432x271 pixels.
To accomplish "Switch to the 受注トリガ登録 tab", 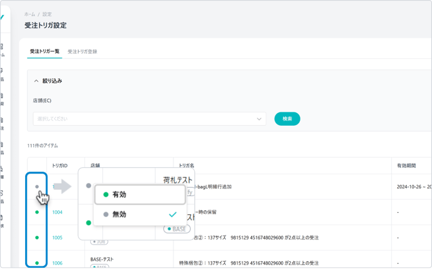I will [x=83, y=52].
